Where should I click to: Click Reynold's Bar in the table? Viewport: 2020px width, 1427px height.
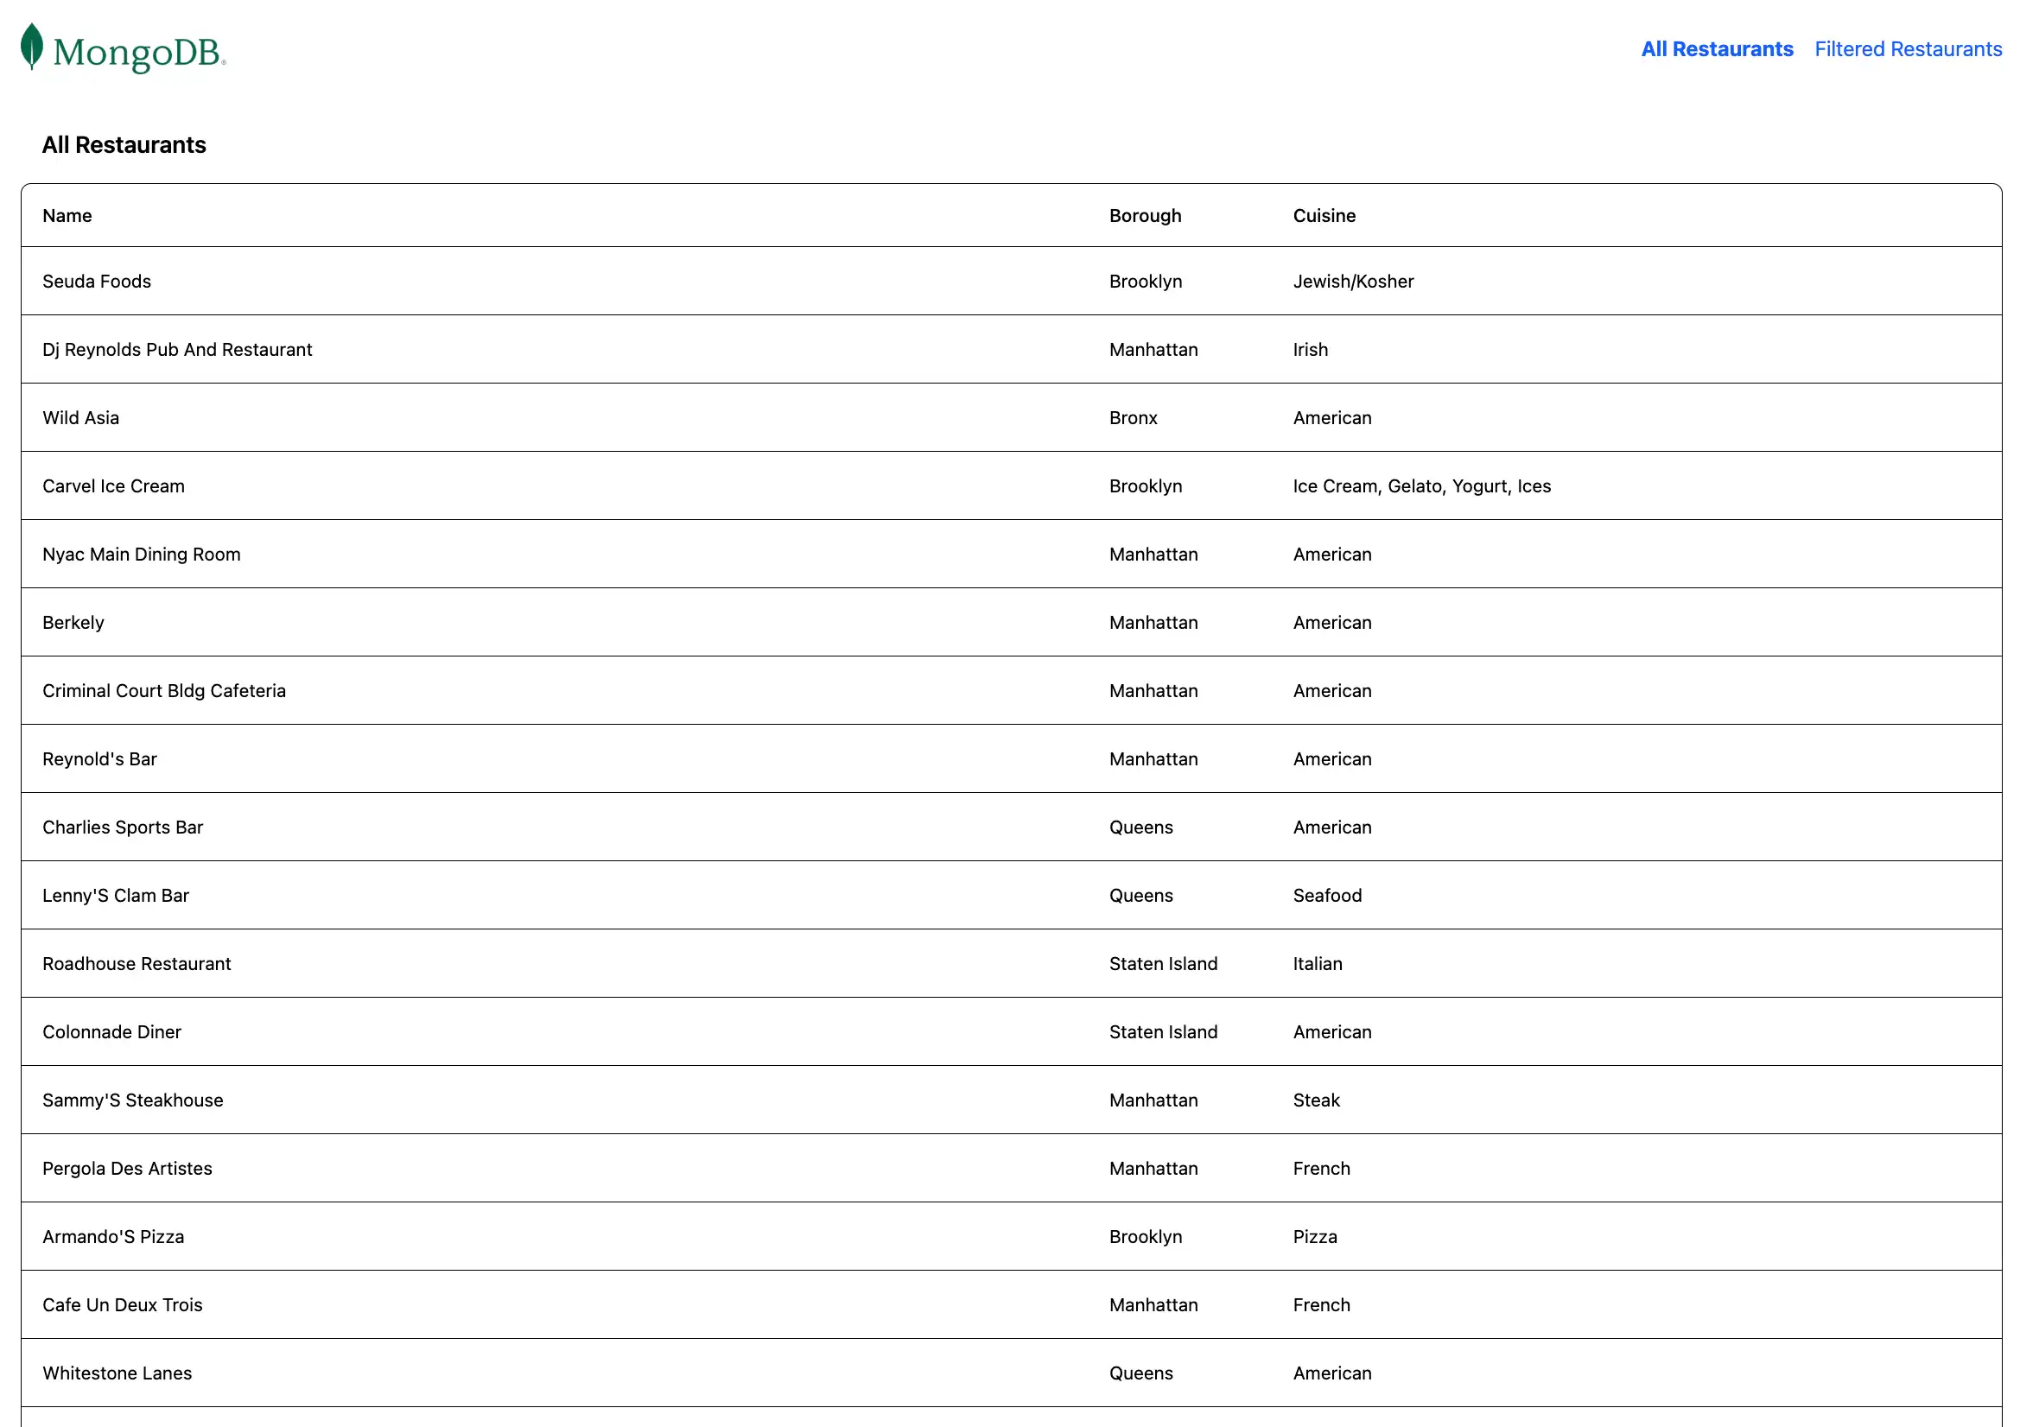tap(99, 759)
